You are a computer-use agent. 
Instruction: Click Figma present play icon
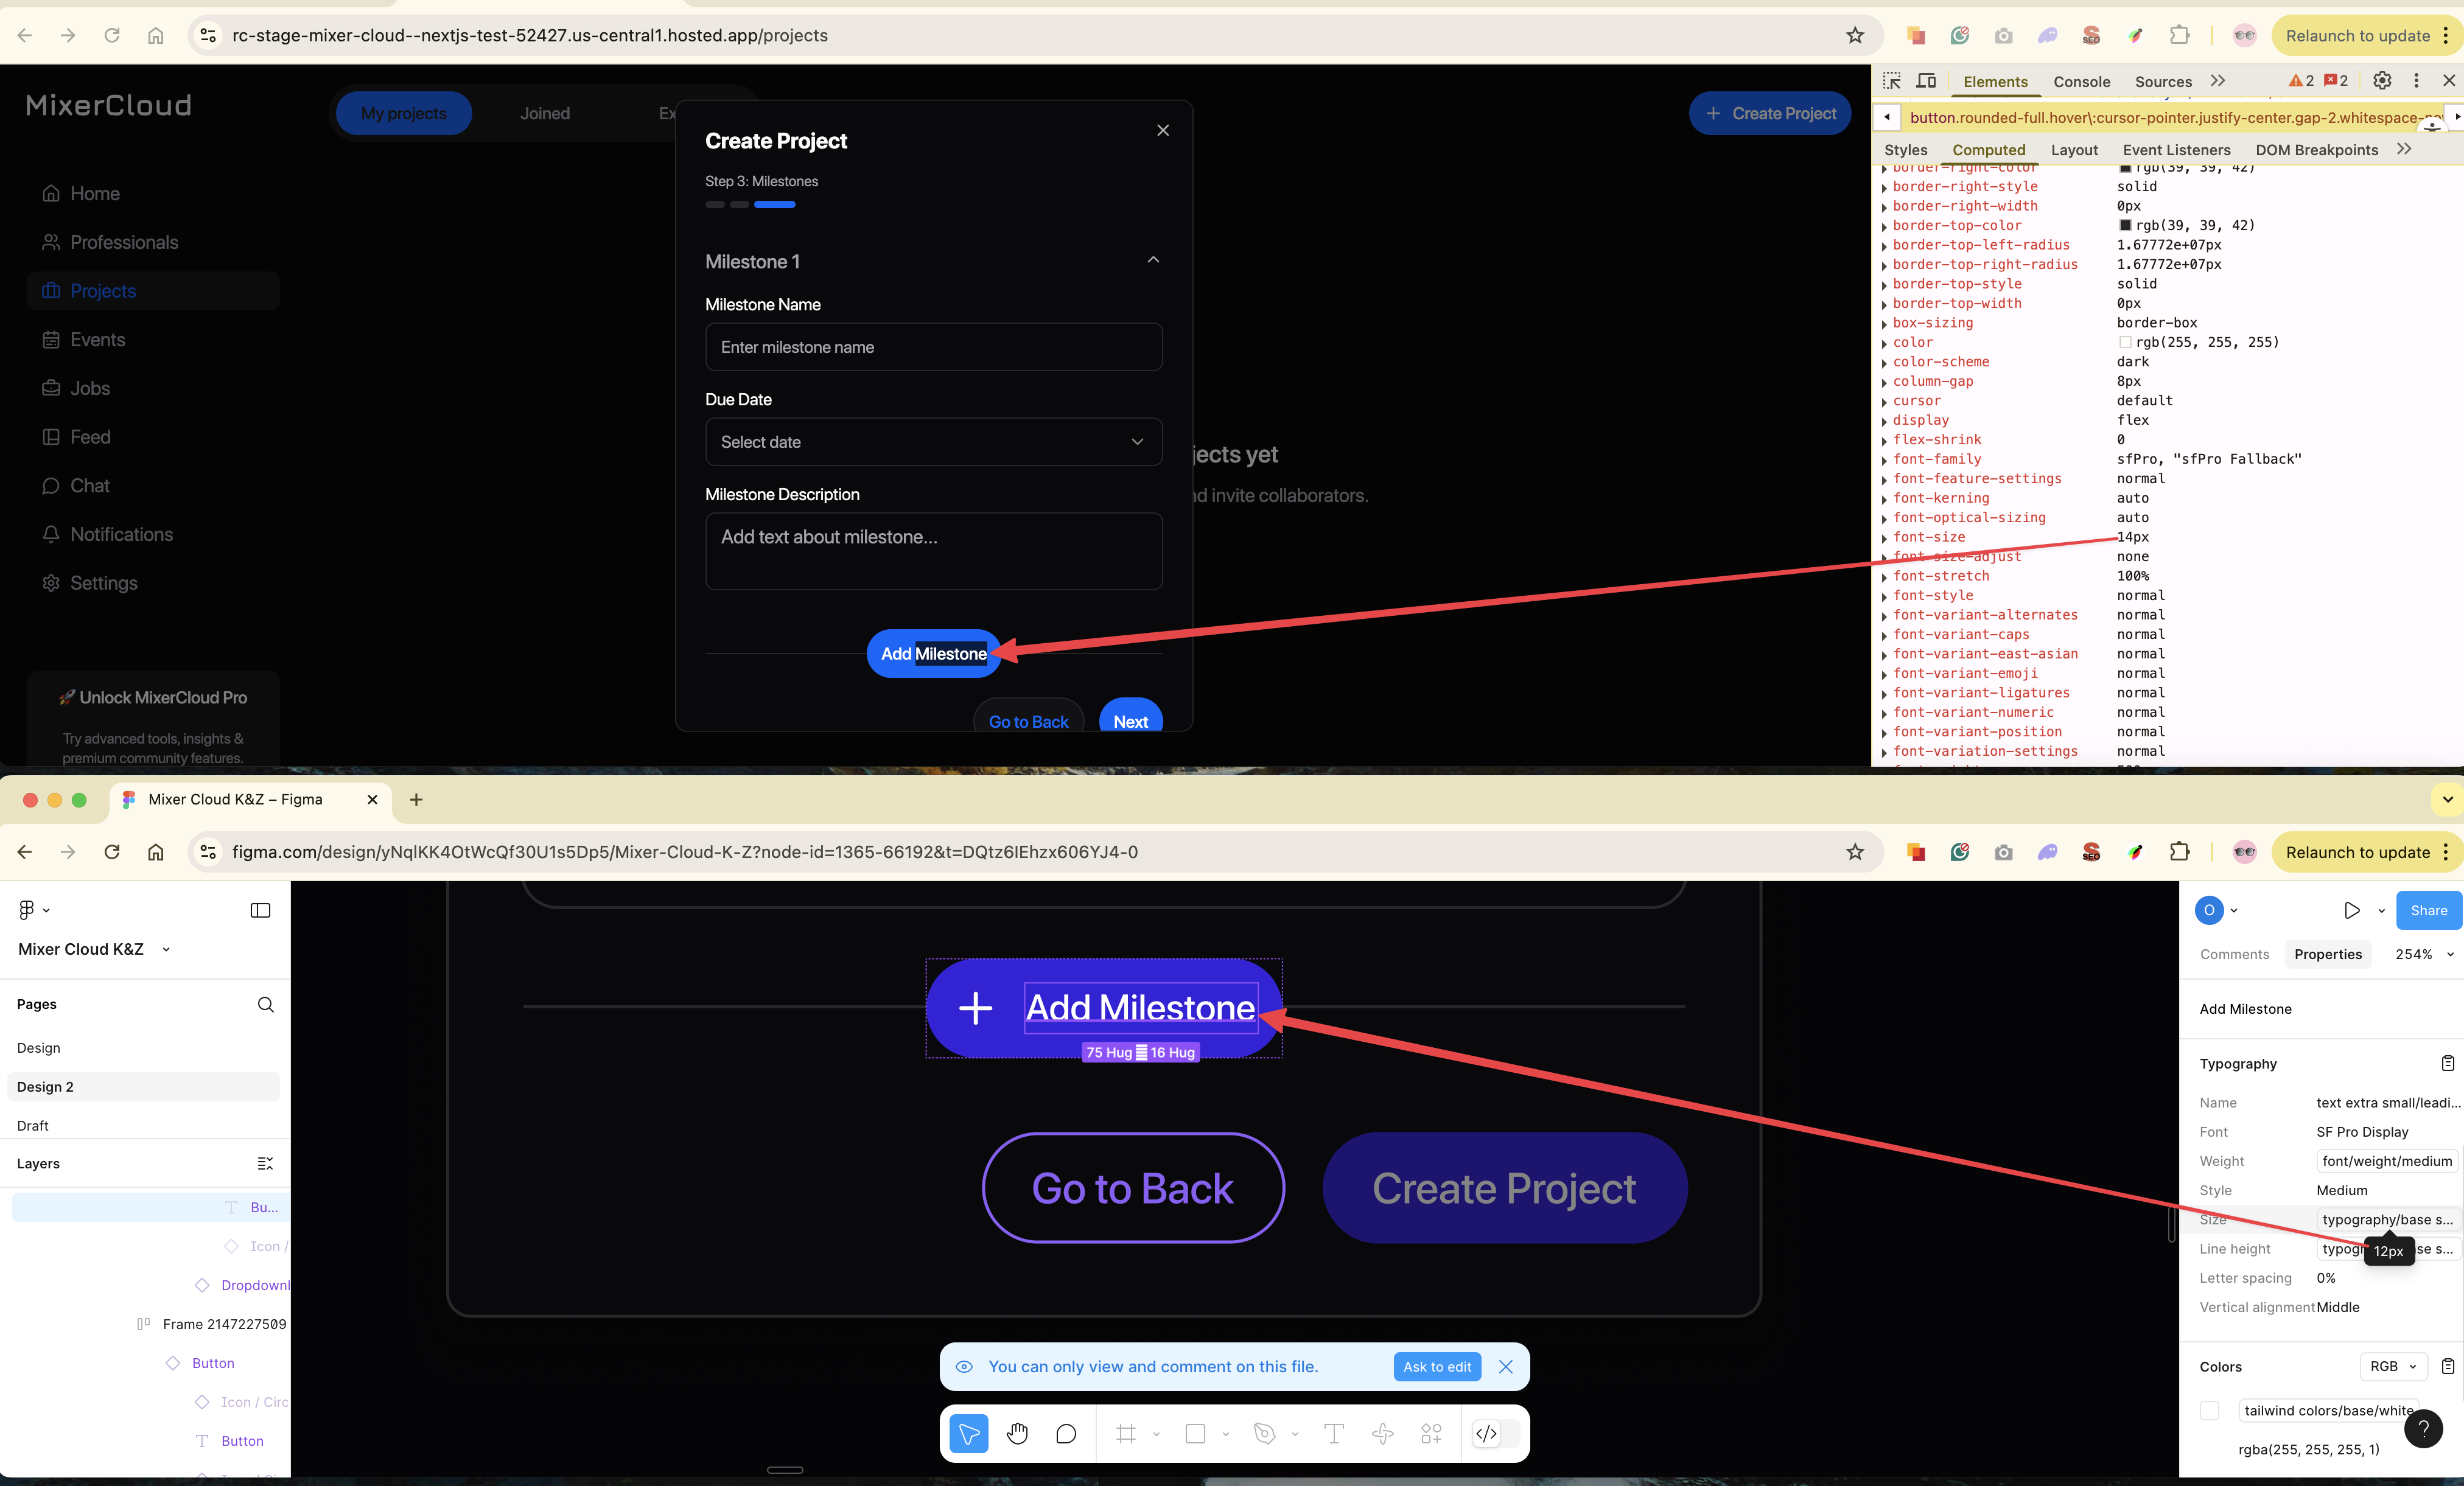(2351, 910)
